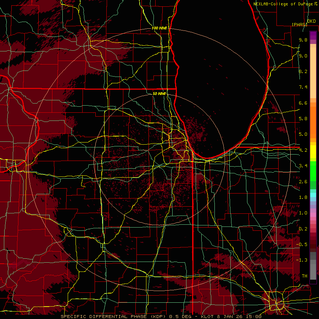Image resolution: width=319 pixels, height=319 pixels.
Task: Click the NEXLAB-College of DuPage credit text
Action: [284, 4]
